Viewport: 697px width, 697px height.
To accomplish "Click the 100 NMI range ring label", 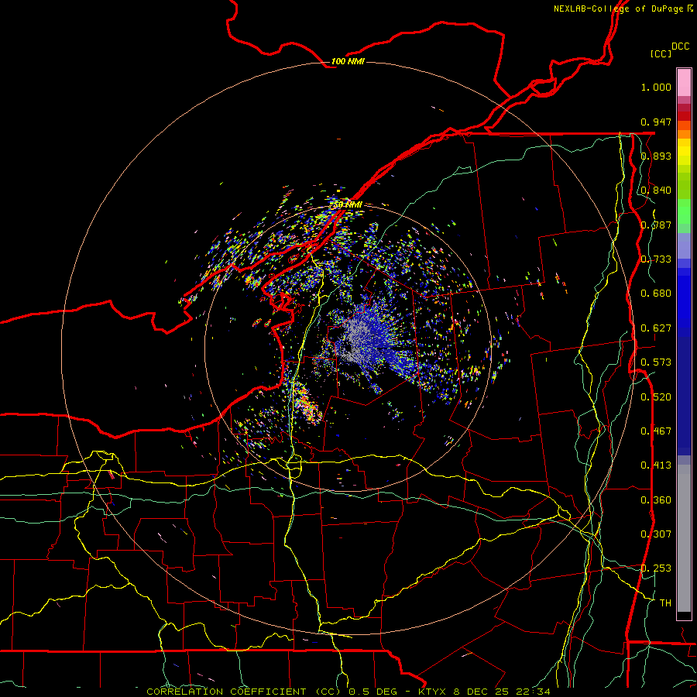I will click(348, 61).
